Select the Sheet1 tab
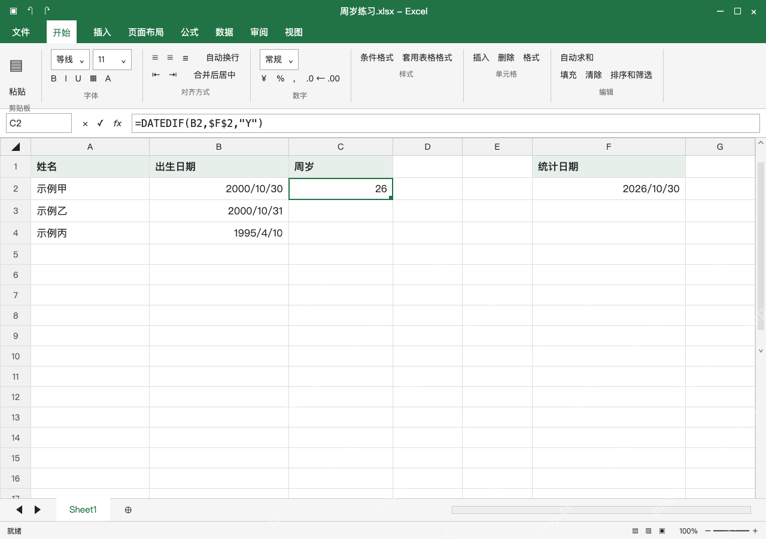Image resolution: width=766 pixels, height=539 pixels. point(83,510)
